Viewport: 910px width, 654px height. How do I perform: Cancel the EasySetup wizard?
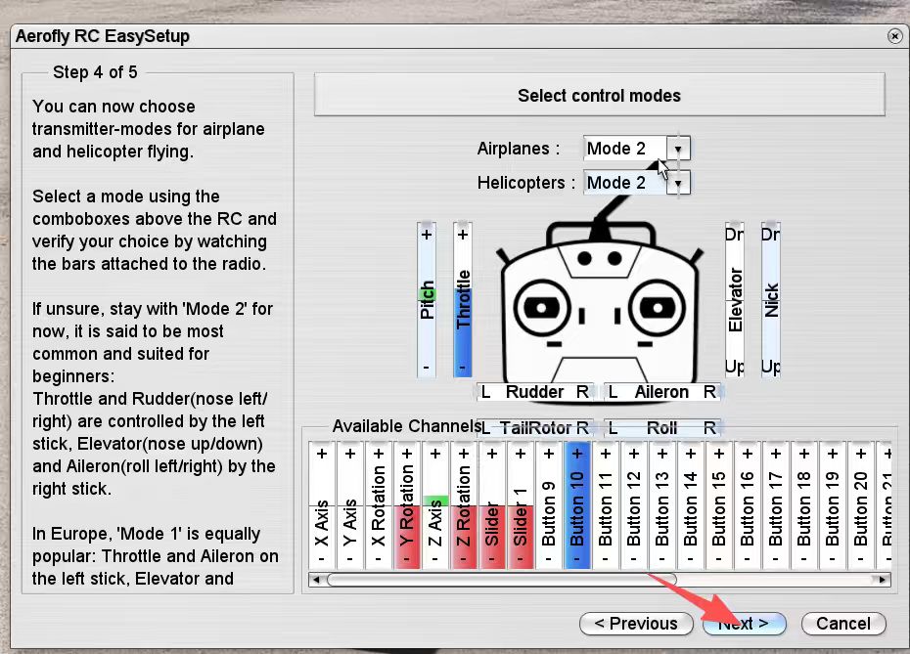click(x=842, y=624)
